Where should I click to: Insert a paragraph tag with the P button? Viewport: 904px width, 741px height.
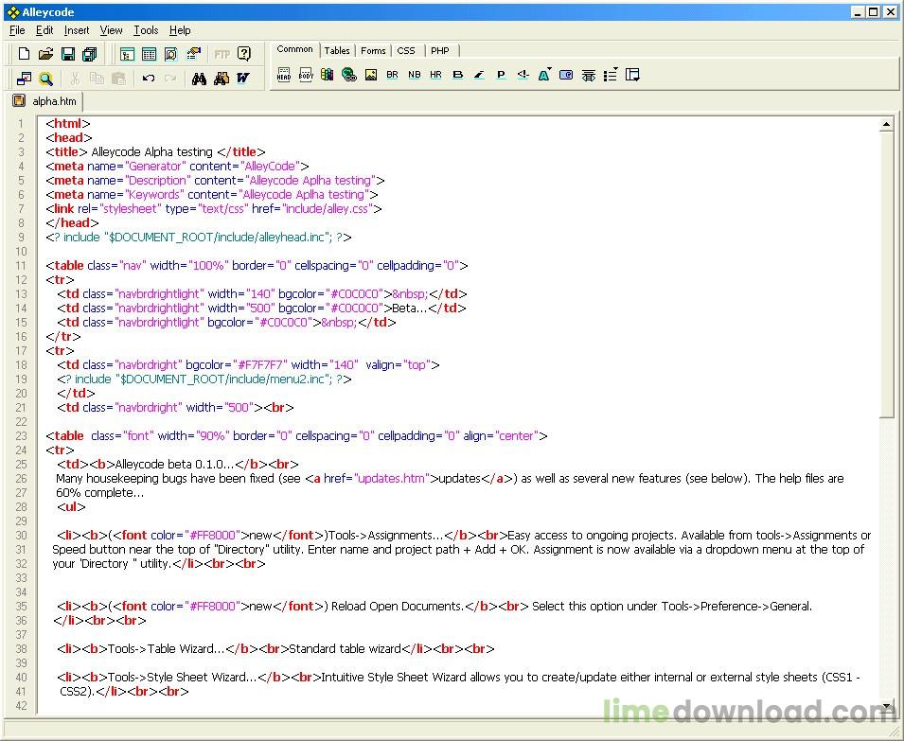point(501,75)
